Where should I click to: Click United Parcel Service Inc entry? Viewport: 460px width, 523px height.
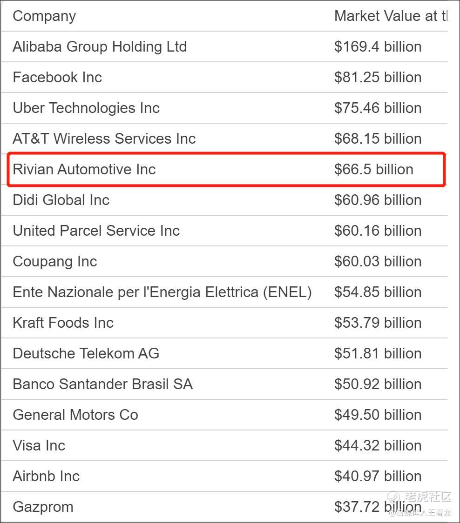[x=96, y=231]
